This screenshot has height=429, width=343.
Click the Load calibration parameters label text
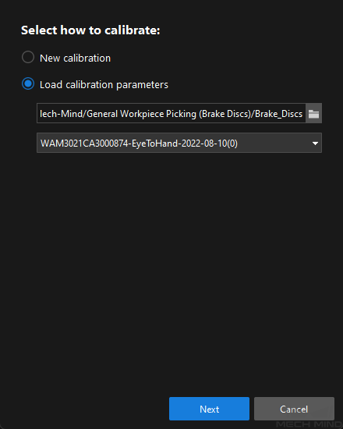[x=104, y=85]
